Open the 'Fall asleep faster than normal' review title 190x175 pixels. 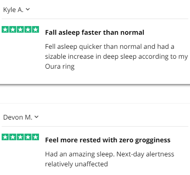95,33
